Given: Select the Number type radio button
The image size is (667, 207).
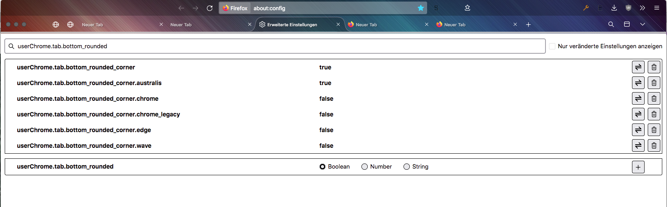Looking at the screenshot, I should click(365, 167).
